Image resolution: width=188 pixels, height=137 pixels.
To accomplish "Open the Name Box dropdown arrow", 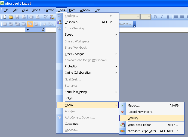I will [x=27, y=30].
